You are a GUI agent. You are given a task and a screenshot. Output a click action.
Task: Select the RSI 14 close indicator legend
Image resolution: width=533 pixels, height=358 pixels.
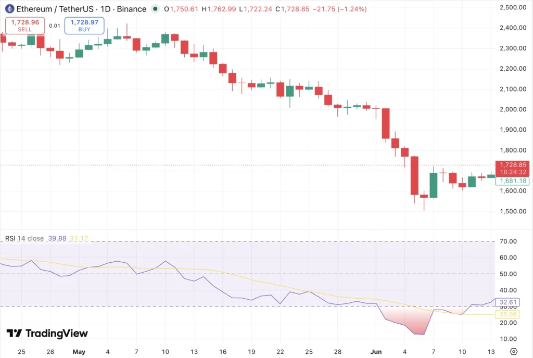pyautogui.click(x=24, y=238)
